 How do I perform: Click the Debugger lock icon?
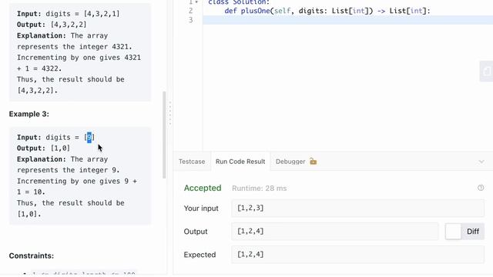point(313,162)
